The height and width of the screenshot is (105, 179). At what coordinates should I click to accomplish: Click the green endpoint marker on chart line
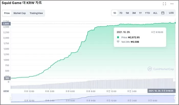[175, 23]
